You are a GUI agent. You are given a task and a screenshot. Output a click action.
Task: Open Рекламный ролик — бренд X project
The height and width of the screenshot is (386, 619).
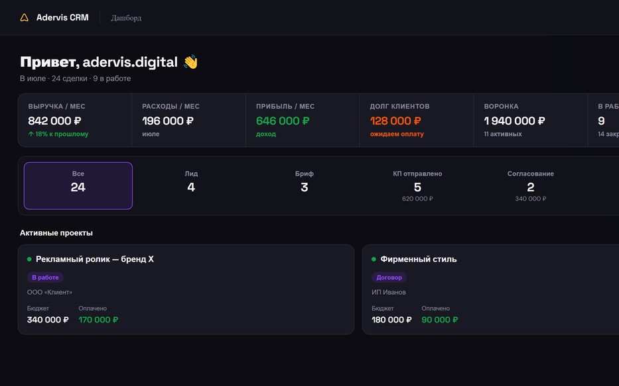[186, 289]
